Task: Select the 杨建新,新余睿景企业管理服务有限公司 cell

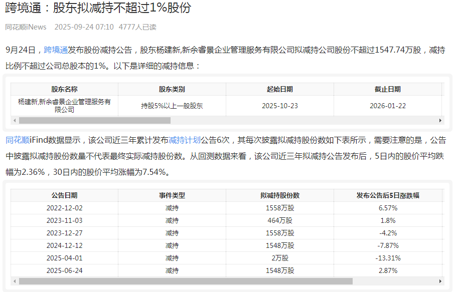Action: (x=64, y=106)
